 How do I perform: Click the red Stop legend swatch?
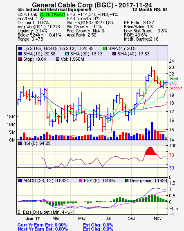[x=20, y=59]
